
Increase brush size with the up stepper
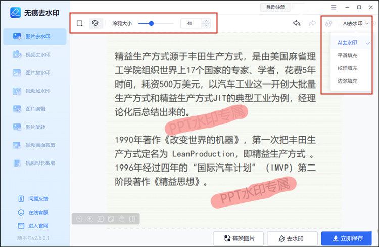[x=206, y=21]
